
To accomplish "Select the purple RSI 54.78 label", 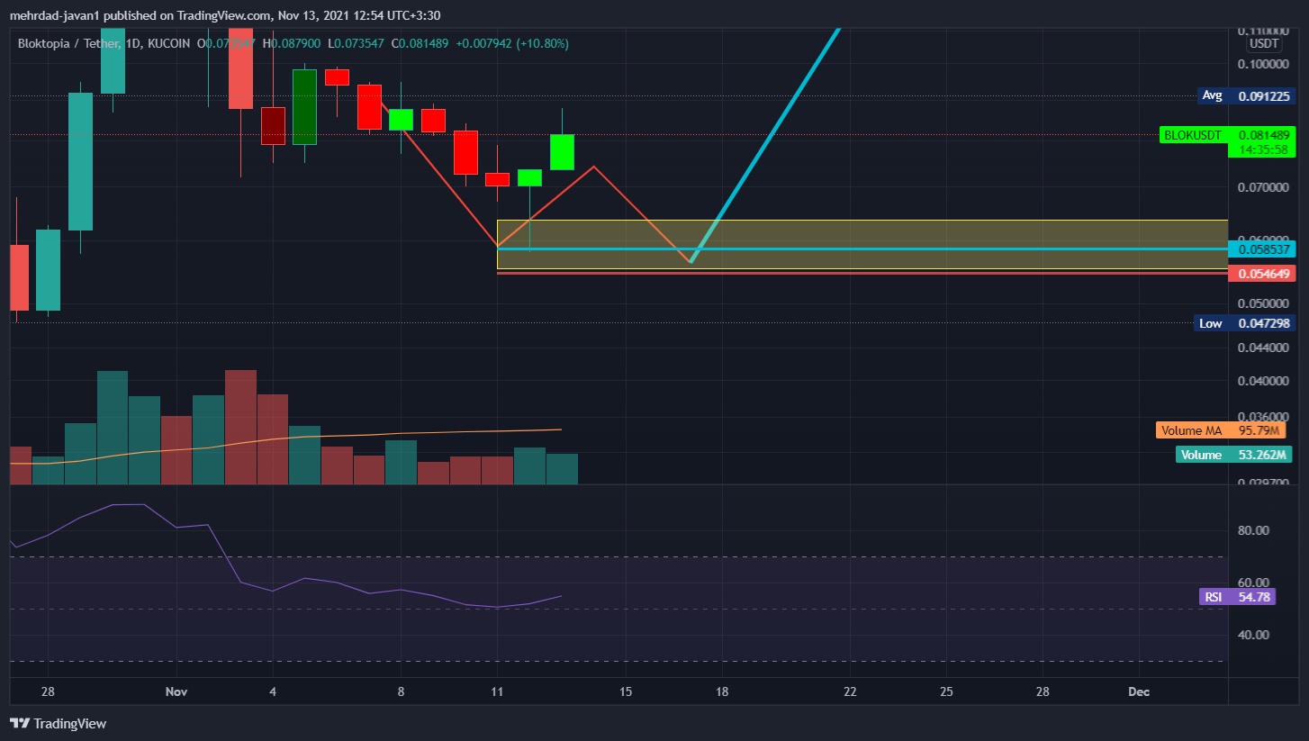I will (1237, 596).
